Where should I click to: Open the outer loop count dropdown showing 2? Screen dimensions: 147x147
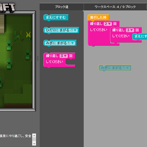pos(108,24)
